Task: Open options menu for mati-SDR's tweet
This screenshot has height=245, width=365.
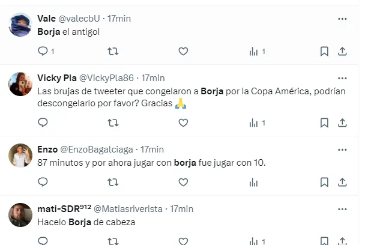Action: [342, 209]
